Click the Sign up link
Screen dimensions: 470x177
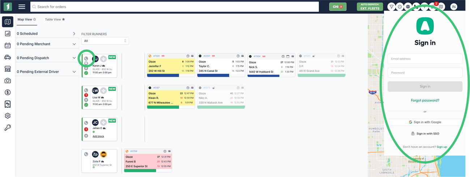[x=442, y=147]
